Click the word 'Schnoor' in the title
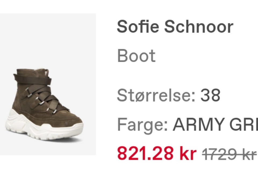The image size is (258, 195). (199, 27)
